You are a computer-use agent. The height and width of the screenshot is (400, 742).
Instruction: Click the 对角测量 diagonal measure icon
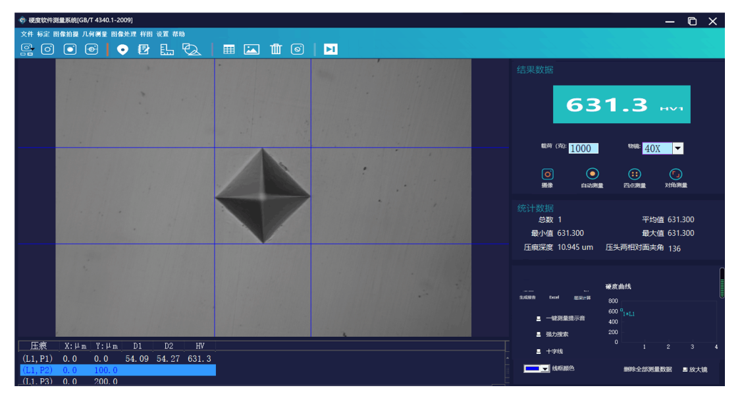[676, 174]
